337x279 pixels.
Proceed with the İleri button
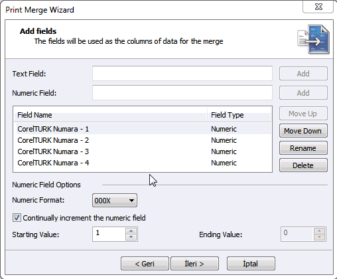[194, 264]
